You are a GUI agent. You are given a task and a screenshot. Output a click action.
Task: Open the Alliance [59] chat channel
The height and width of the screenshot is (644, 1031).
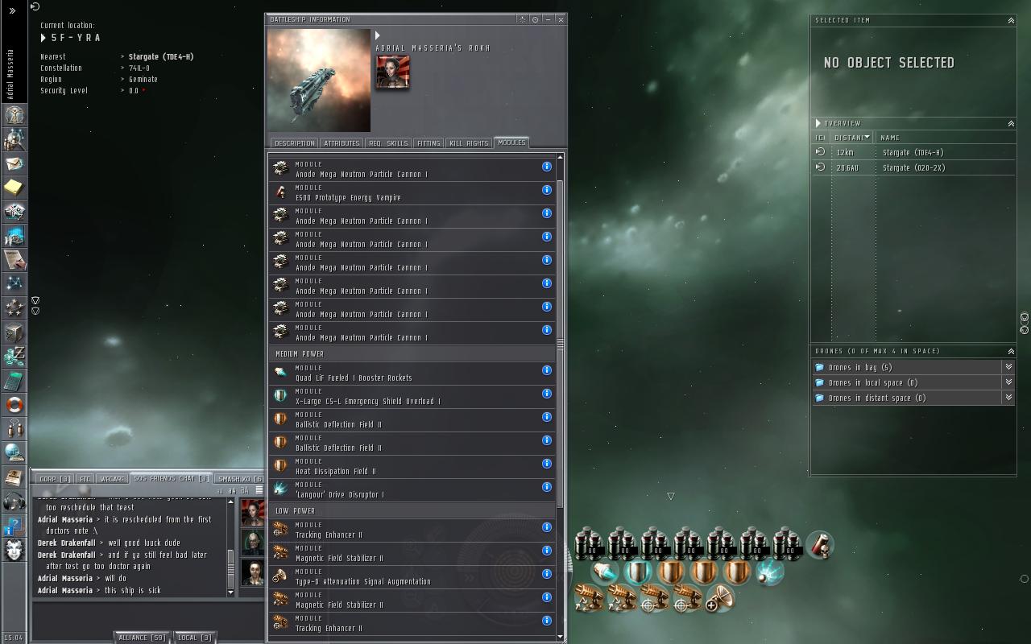142,638
